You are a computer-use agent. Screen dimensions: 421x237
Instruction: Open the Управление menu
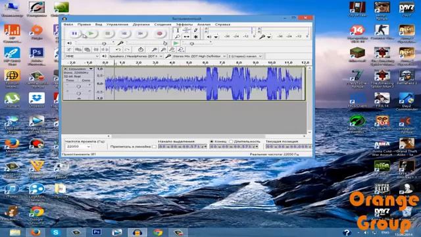tap(117, 24)
